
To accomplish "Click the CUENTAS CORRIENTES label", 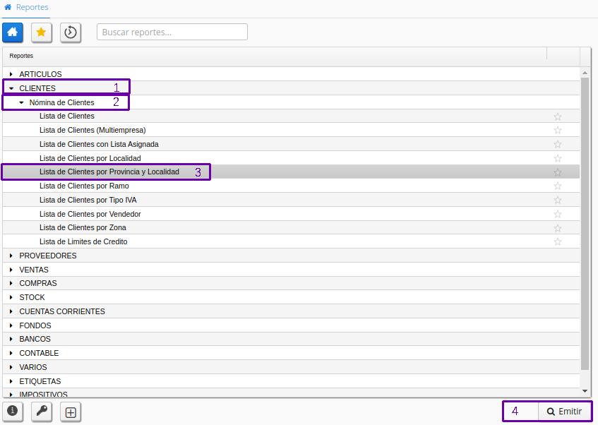I will click(62, 311).
